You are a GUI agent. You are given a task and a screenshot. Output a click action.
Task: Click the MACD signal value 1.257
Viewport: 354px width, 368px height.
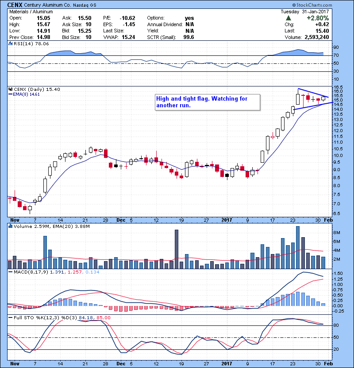click(x=75, y=272)
